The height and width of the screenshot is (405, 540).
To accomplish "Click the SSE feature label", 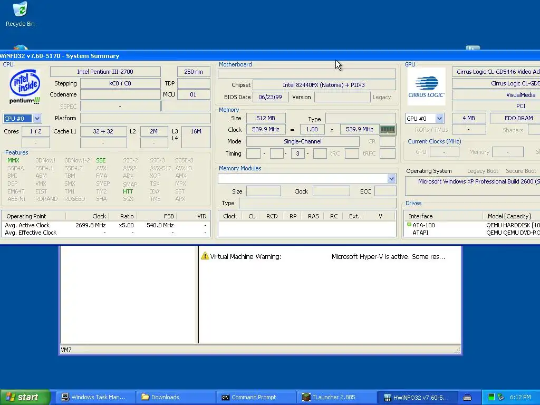I will 101,160.
